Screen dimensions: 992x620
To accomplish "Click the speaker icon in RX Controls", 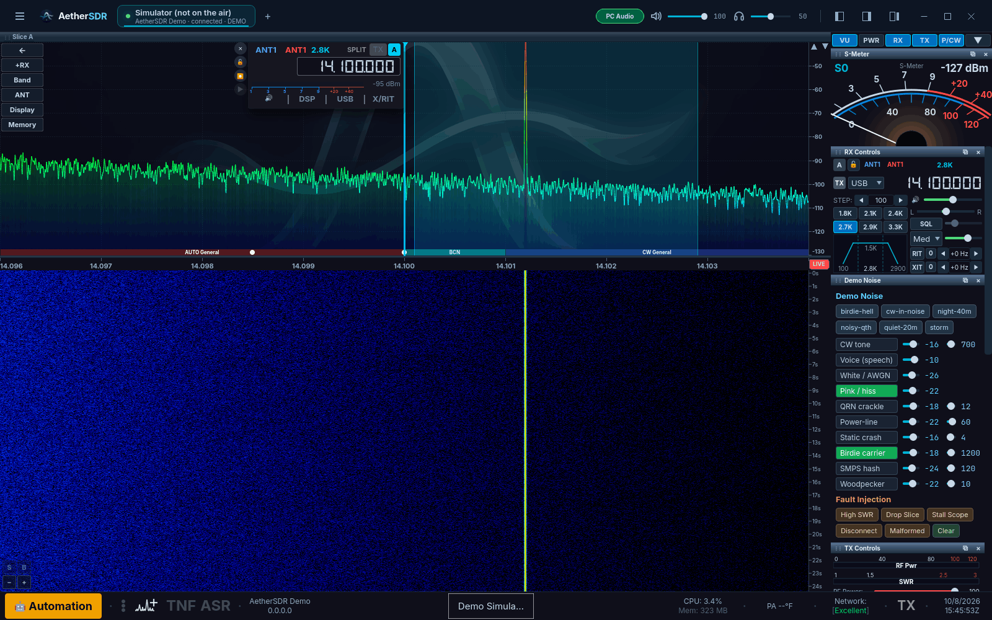I will [x=915, y=200].
